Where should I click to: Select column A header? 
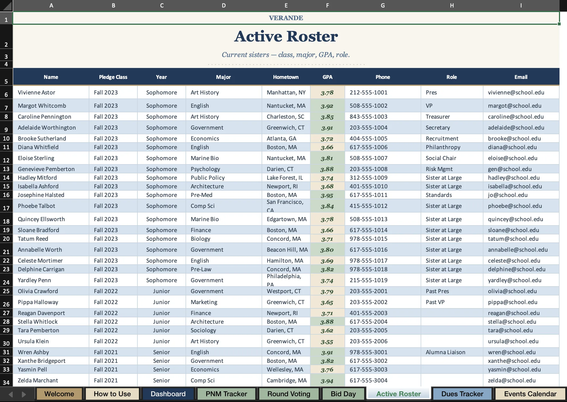51,5
